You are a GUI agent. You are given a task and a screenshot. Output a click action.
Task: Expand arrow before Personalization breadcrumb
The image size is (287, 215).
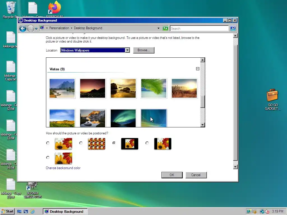pos(47,28)
